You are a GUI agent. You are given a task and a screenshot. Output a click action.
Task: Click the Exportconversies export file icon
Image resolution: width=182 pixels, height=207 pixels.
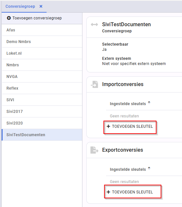point(94,150)
